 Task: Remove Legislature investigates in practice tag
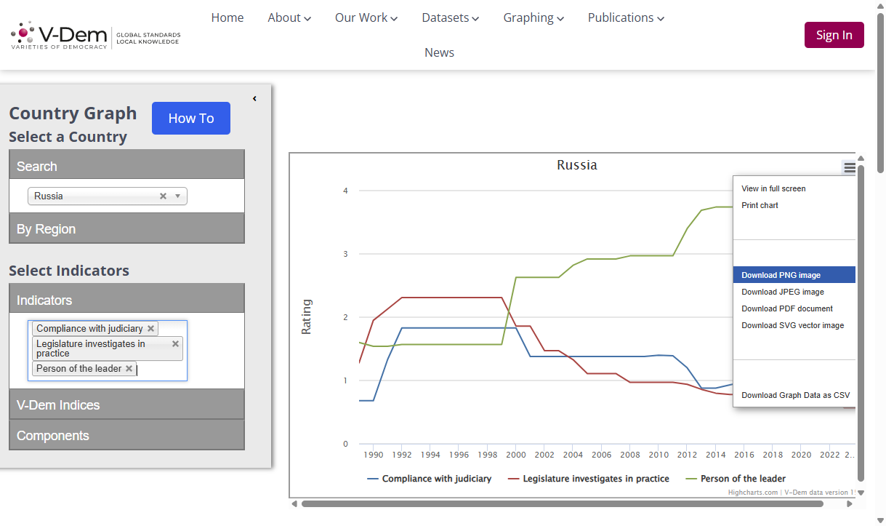[x=175, y=344]
